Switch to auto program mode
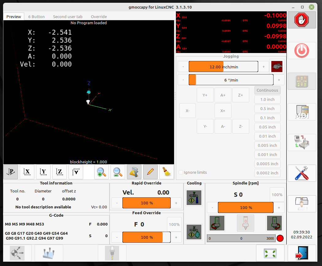 (x=301, y=142)
